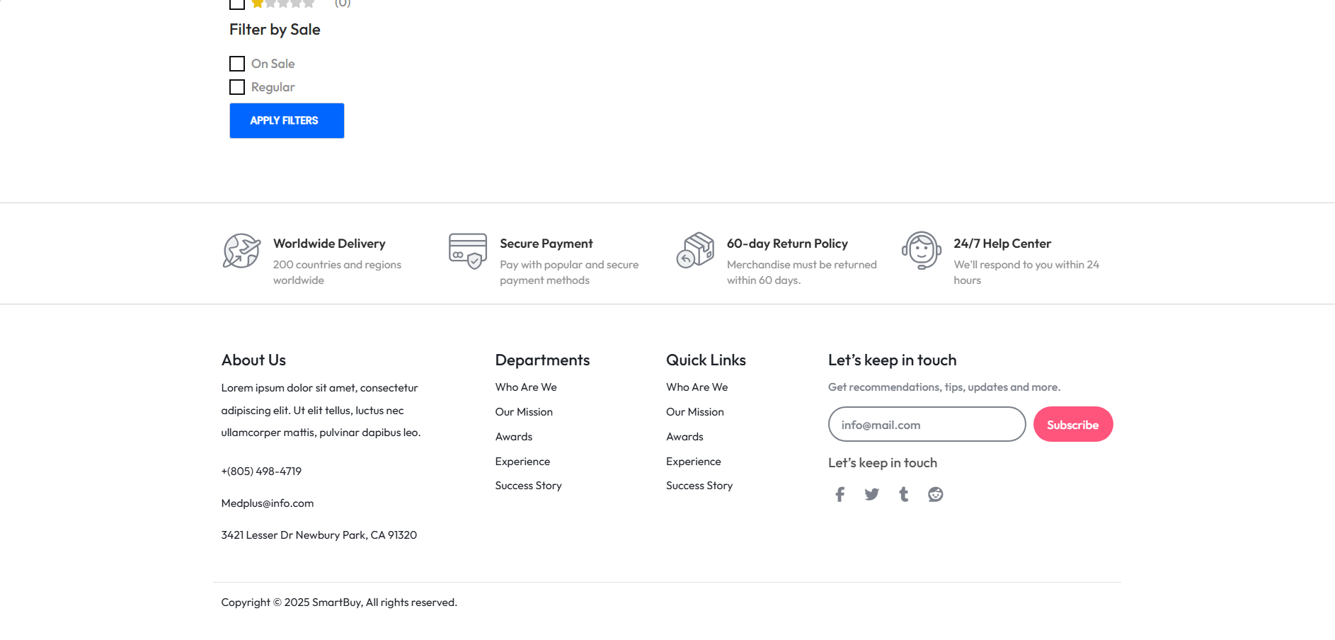
Task: Check the On Sale filter checkbox
Action: (237, 64)
